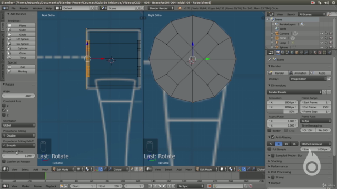Screen dimensions: 337x189
Task: Add a Torus mesh primitive
Action: click(x=21, y=57)
